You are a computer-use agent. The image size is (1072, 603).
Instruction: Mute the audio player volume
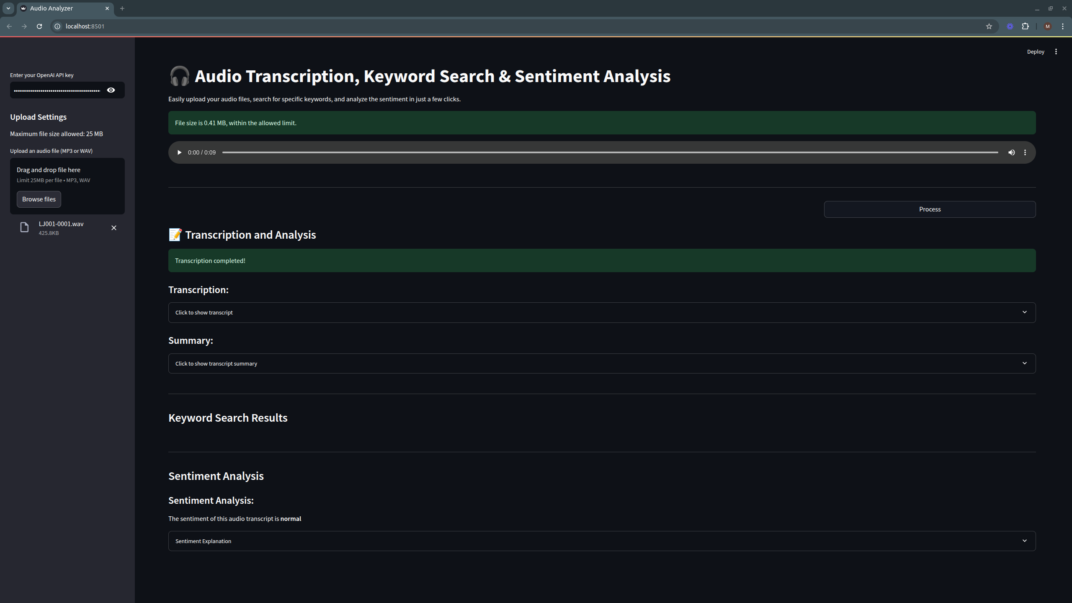(1011, 152)
